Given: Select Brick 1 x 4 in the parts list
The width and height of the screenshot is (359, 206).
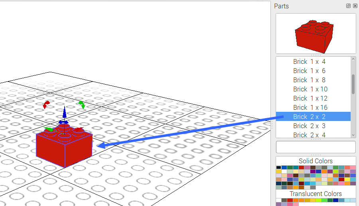Looking at the screenshot, I should [313, 61].
